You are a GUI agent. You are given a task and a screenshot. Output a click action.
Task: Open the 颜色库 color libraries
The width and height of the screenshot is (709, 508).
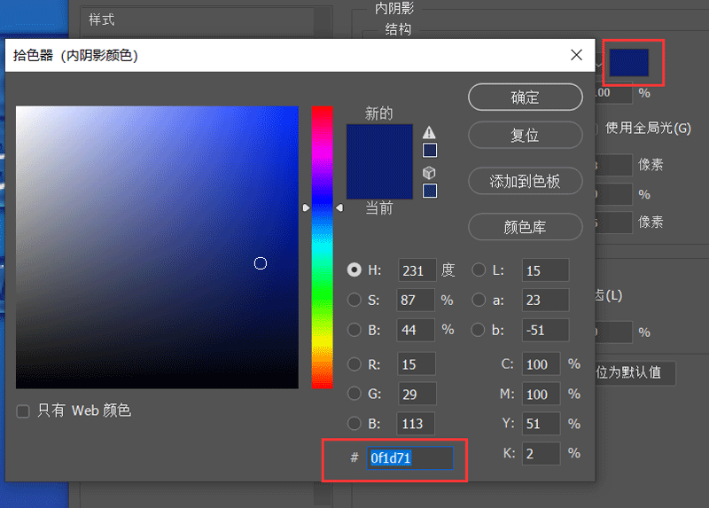pyautogui.click(x=525, y=227)
